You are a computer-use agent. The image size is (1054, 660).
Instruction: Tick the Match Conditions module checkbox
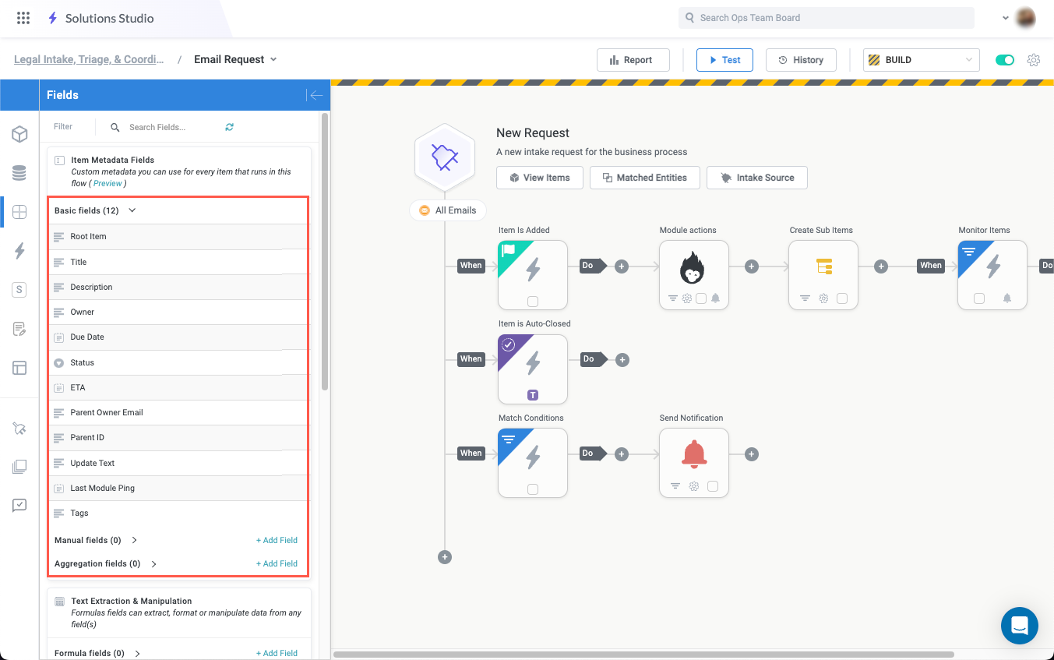coord(533,489)
